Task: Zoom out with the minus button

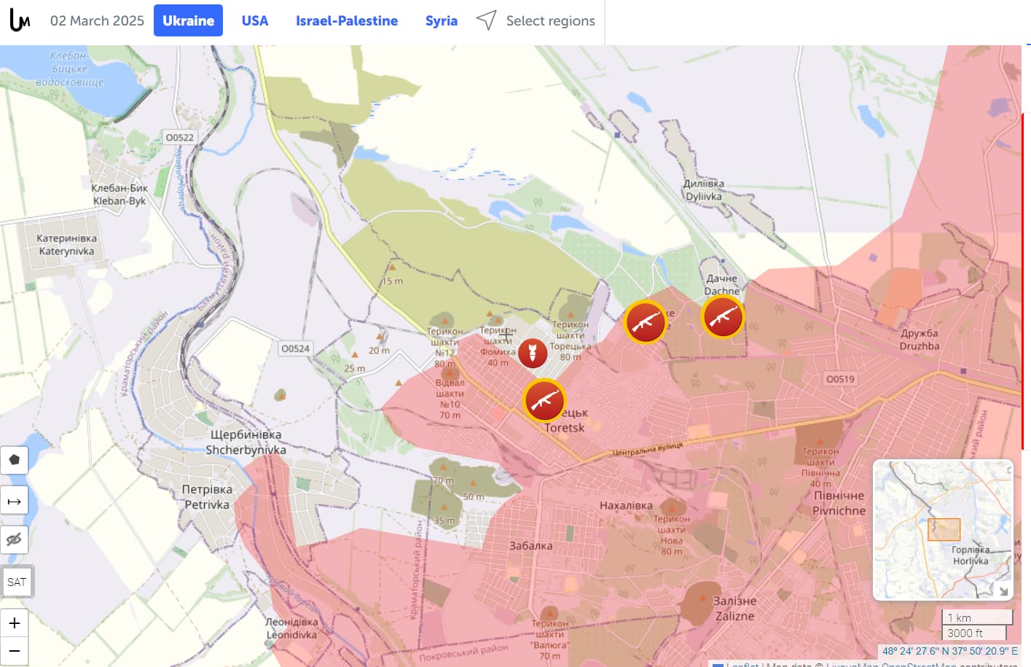Action: coord(15,651)
